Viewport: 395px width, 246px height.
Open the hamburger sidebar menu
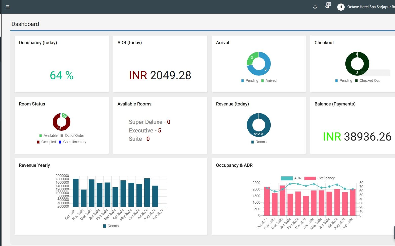coord(8,7)
